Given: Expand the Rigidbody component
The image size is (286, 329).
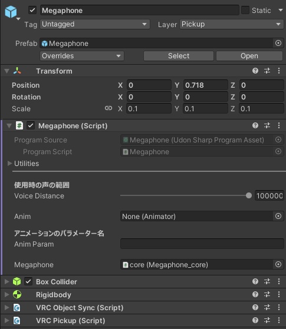Looking at the screenshot, I should (x=6, y=295).
